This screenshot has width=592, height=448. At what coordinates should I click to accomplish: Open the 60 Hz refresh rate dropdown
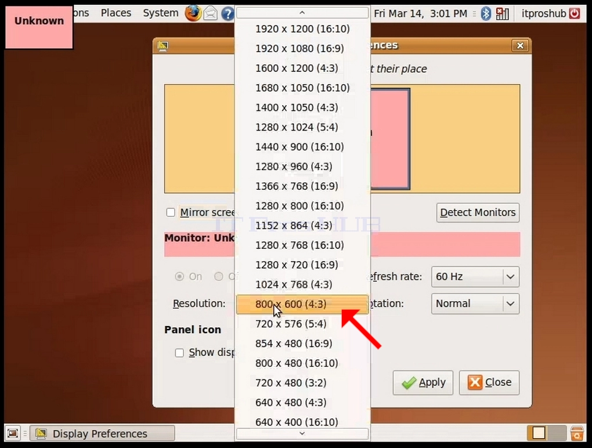475,277
